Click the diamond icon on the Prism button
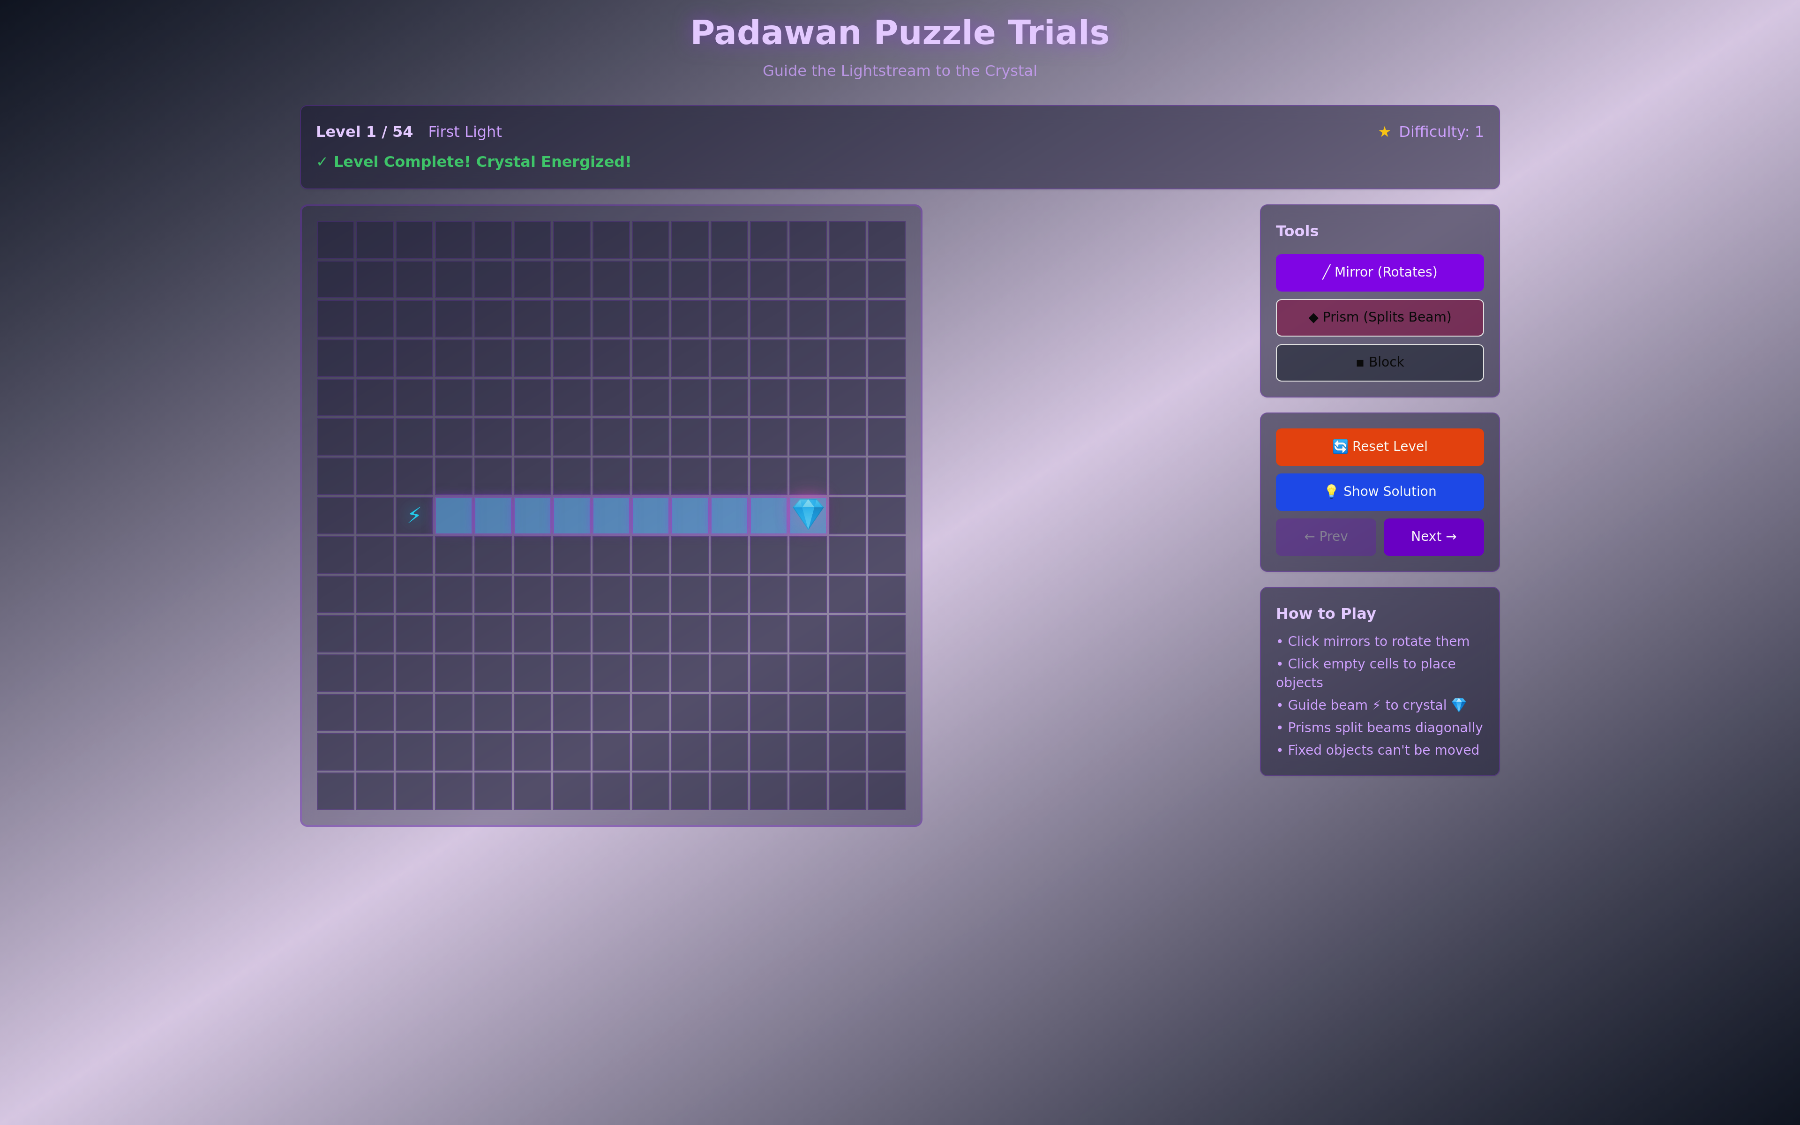 1313,317
